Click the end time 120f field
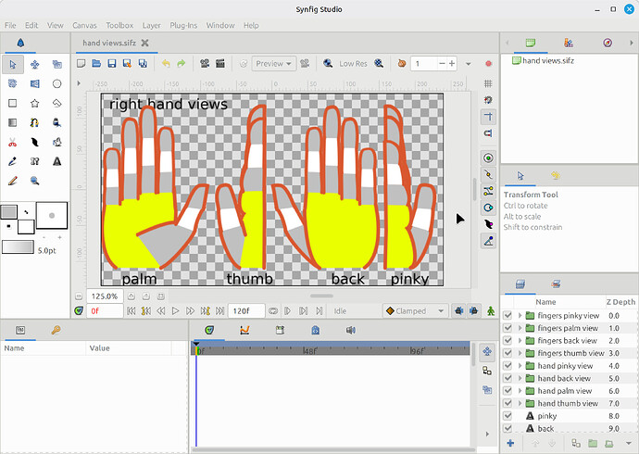 [x=246, y=311]
